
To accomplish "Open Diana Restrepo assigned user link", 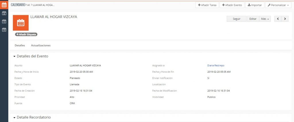I will coord(216,65).
